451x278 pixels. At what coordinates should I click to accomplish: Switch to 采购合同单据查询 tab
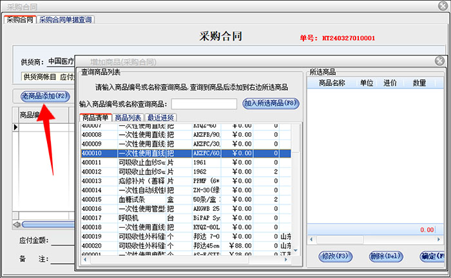point(66,19)
